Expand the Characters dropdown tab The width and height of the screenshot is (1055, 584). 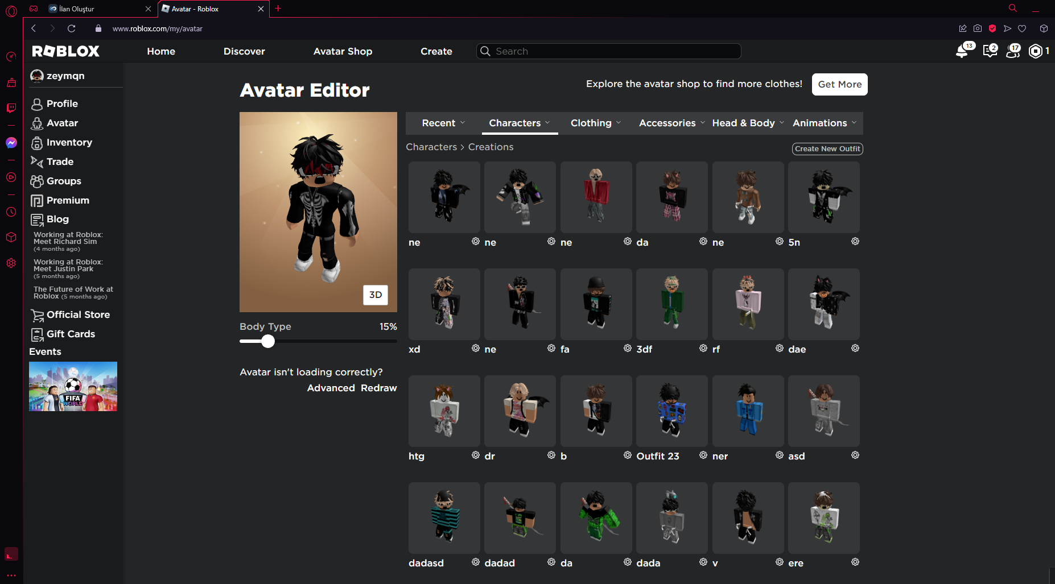click(x=520, y=123)
